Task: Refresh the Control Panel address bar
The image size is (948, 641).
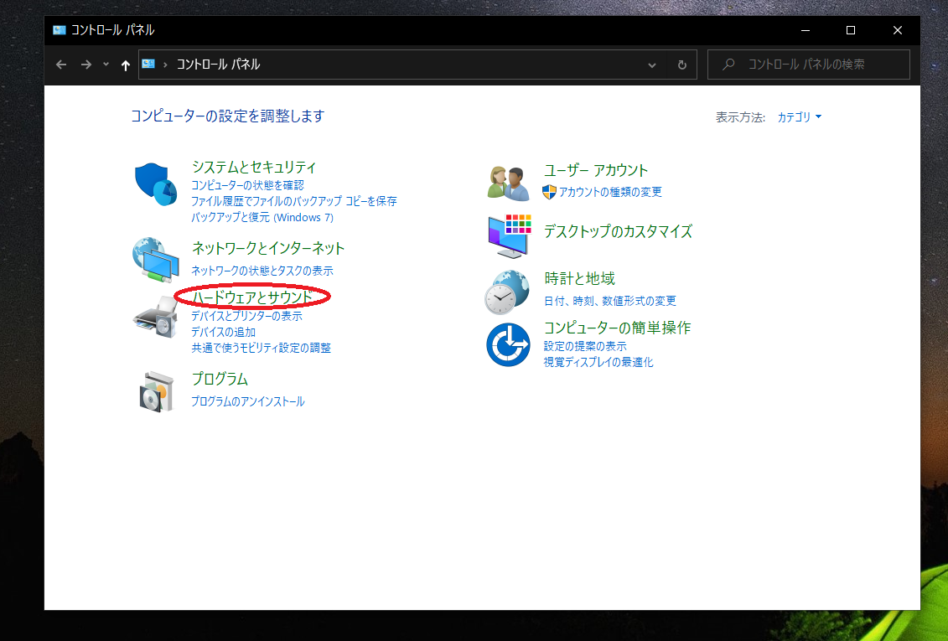Action: click(682, 65)
